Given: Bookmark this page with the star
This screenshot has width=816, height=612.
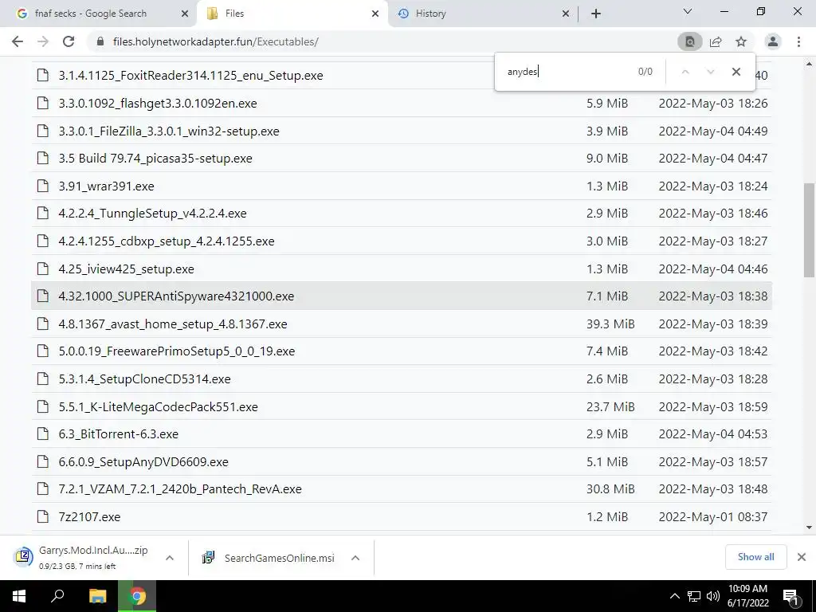Looking at the screenshot, I should pos(741,41).
